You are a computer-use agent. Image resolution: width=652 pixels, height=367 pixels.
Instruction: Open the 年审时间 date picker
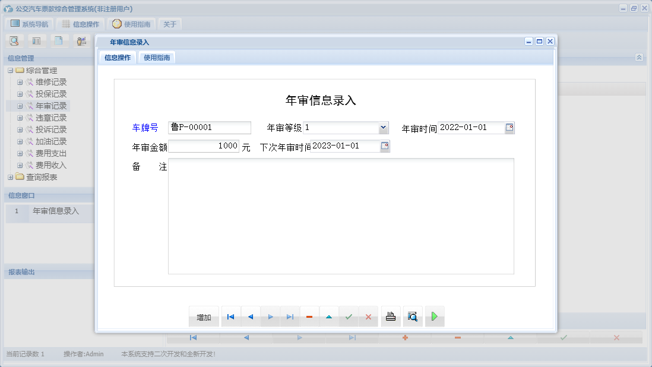point(509,127)
